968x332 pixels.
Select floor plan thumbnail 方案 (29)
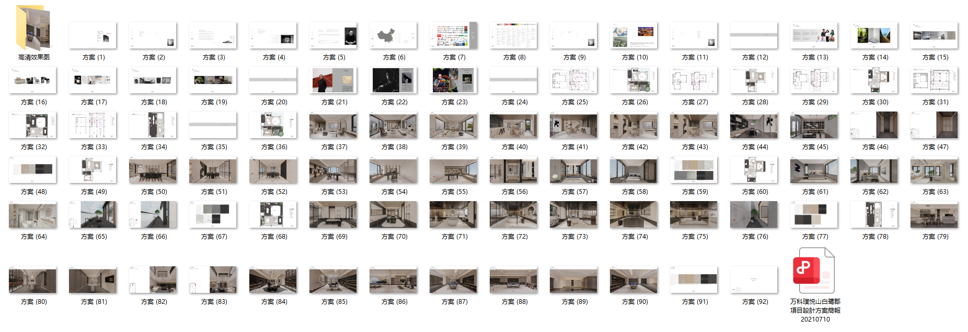814,80
